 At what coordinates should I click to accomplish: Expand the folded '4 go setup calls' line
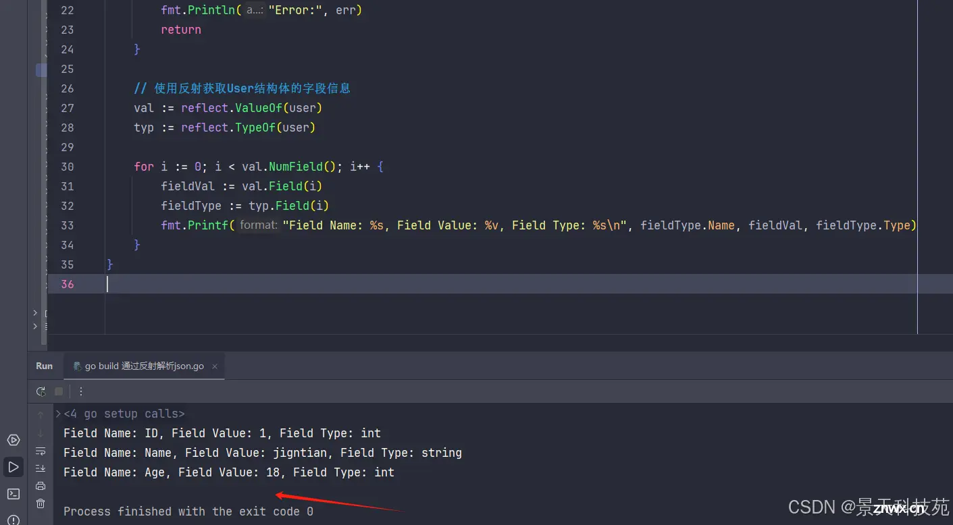click(x=124, y=414)
